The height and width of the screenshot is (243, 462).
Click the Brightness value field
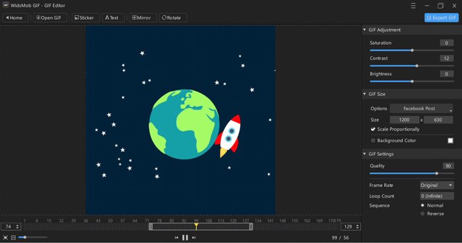coord(447,74)
